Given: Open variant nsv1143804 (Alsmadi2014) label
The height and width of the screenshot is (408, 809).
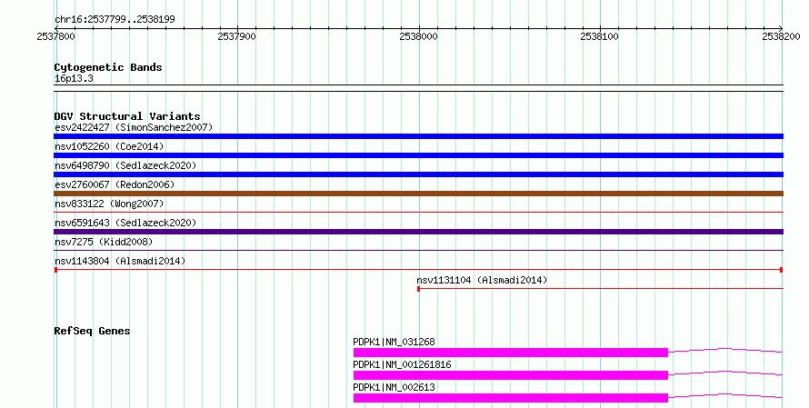Looking at the screenshot, I should pyautogui.click(x=120, y=261).
